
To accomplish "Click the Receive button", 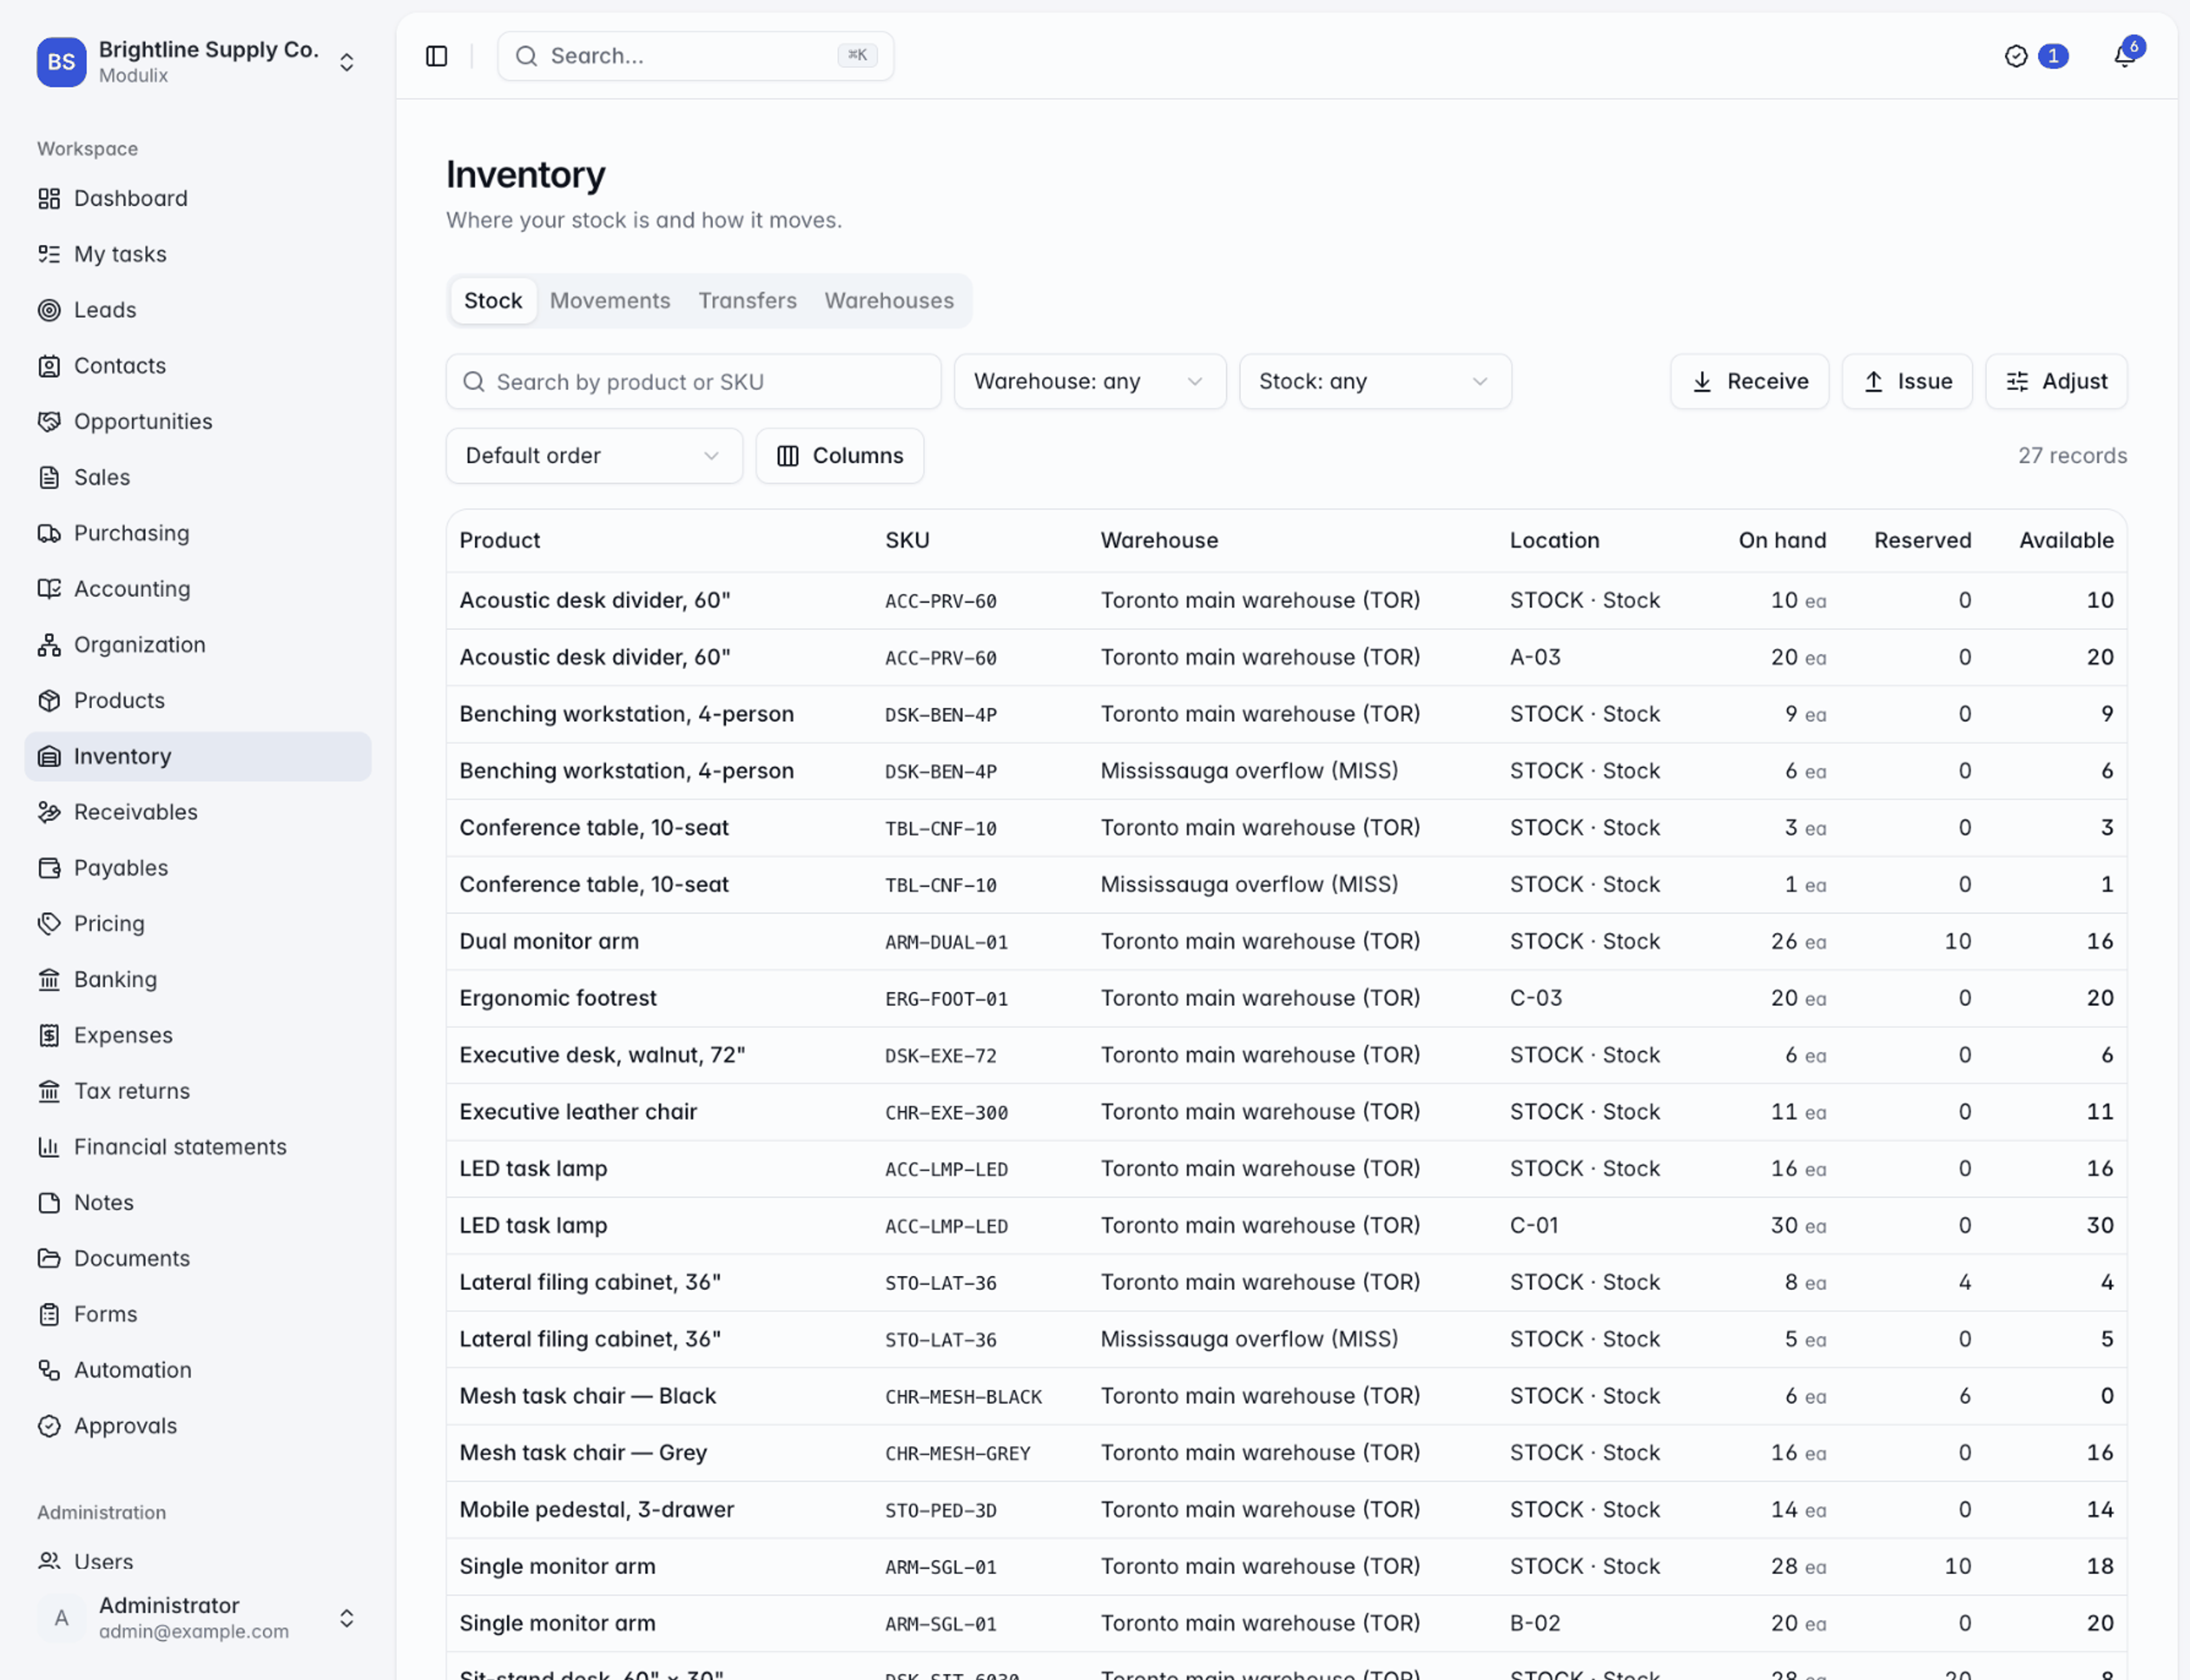I will (x=1749, y=382).
